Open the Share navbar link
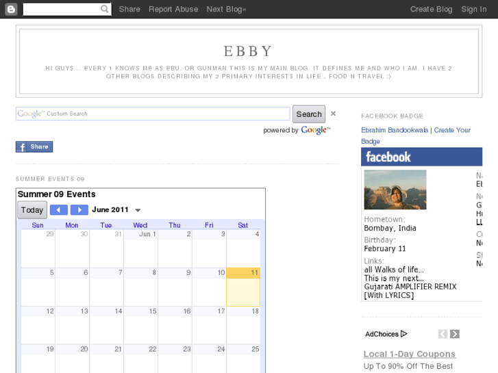 point(129,9)
